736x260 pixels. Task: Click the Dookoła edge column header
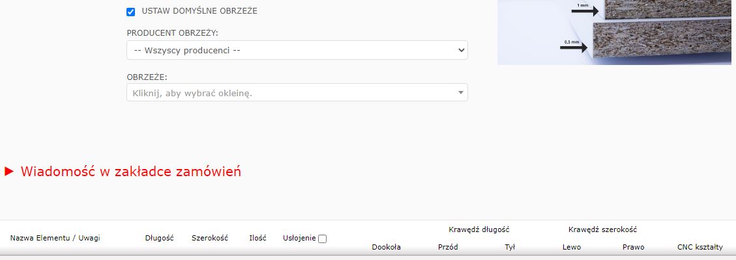point(386,247)
